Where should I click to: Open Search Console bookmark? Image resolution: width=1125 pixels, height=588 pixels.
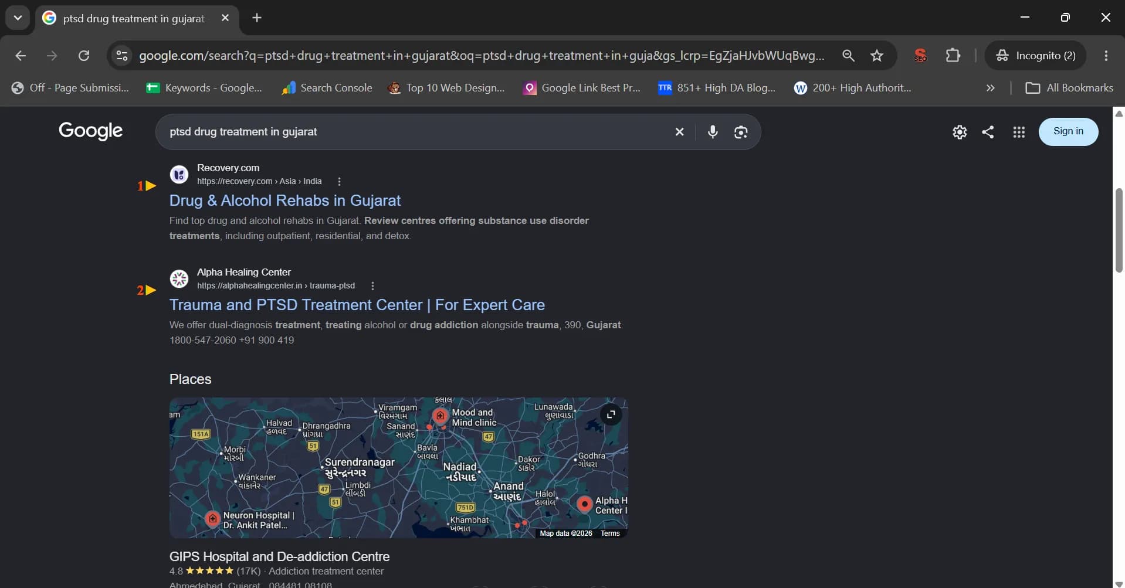327,88
